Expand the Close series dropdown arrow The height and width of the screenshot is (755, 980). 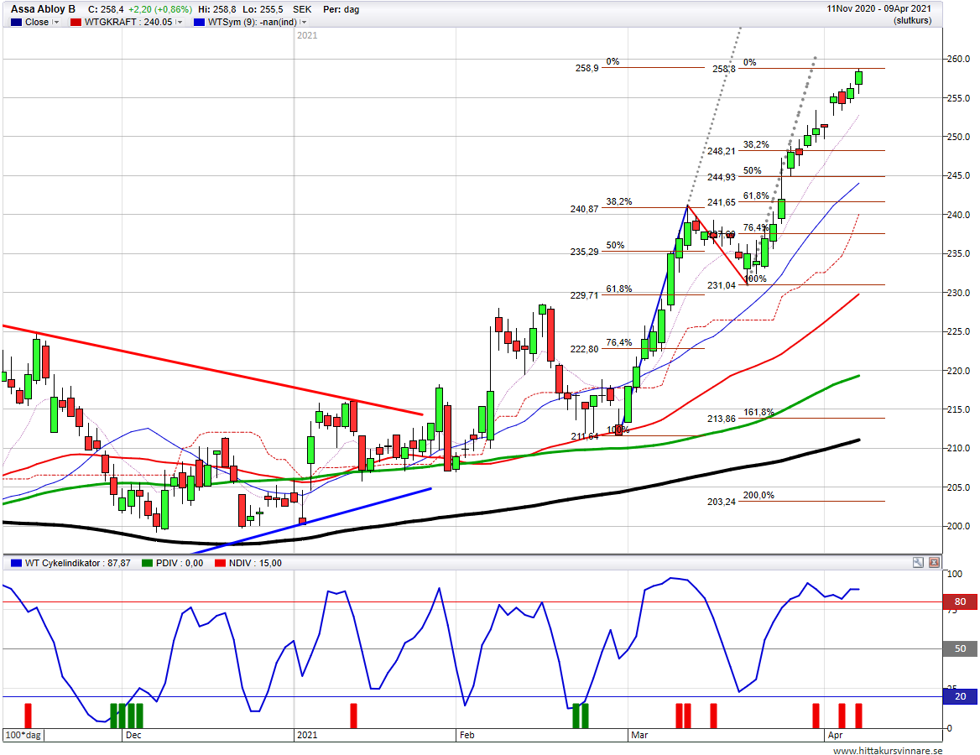[x=56, y=22]
